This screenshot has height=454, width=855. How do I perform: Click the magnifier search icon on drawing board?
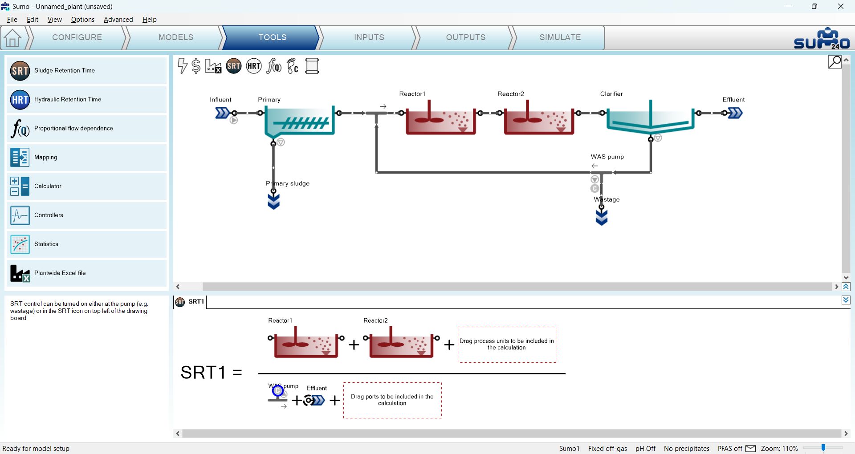coord(835,62)
